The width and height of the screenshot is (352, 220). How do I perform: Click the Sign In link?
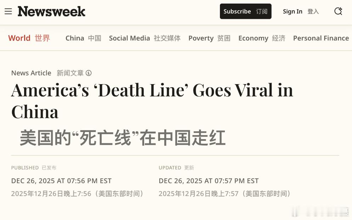coord(293,11)
